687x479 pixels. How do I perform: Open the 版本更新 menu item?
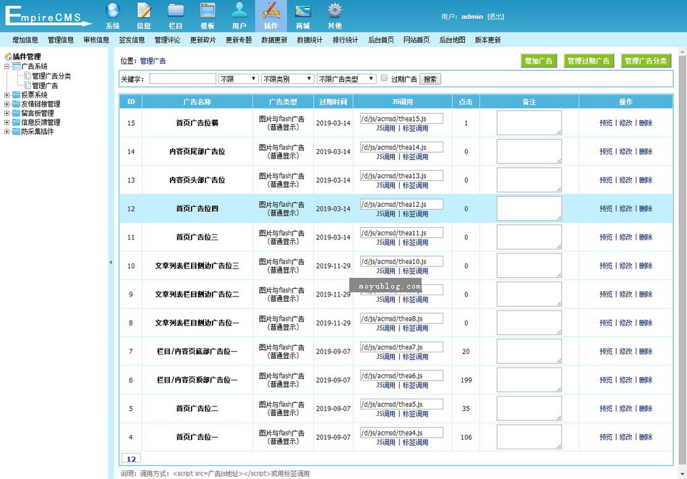[487, 40]
